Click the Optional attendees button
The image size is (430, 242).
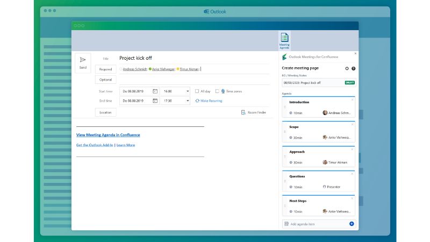(x=105, y=80)
